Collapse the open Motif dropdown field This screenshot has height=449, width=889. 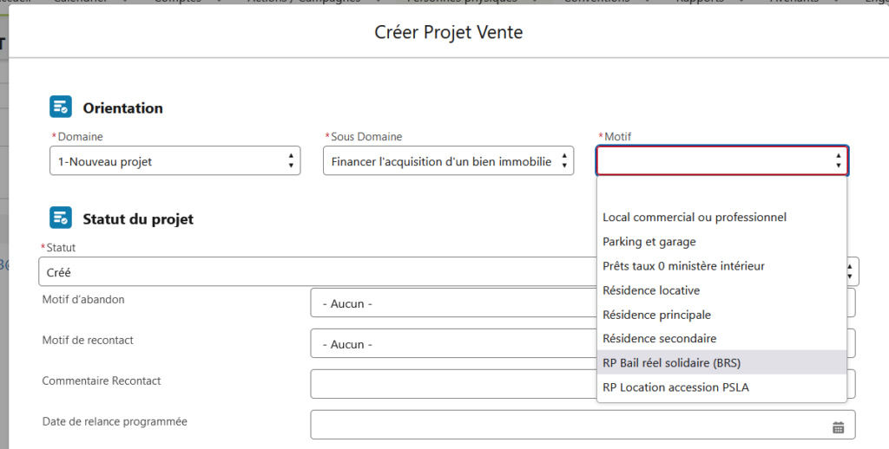pyautogui.click(x=721, y=161)
